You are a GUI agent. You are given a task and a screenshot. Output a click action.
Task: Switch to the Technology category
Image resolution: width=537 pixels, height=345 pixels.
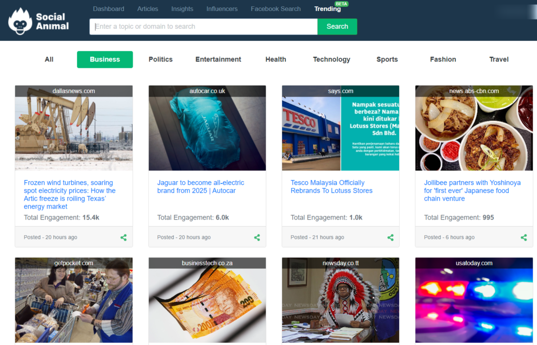(x=331, y=59)
